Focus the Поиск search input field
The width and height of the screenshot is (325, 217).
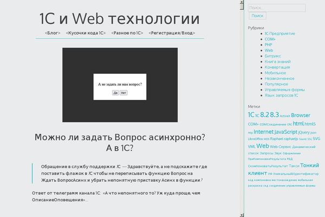click(x=277, y=8)
